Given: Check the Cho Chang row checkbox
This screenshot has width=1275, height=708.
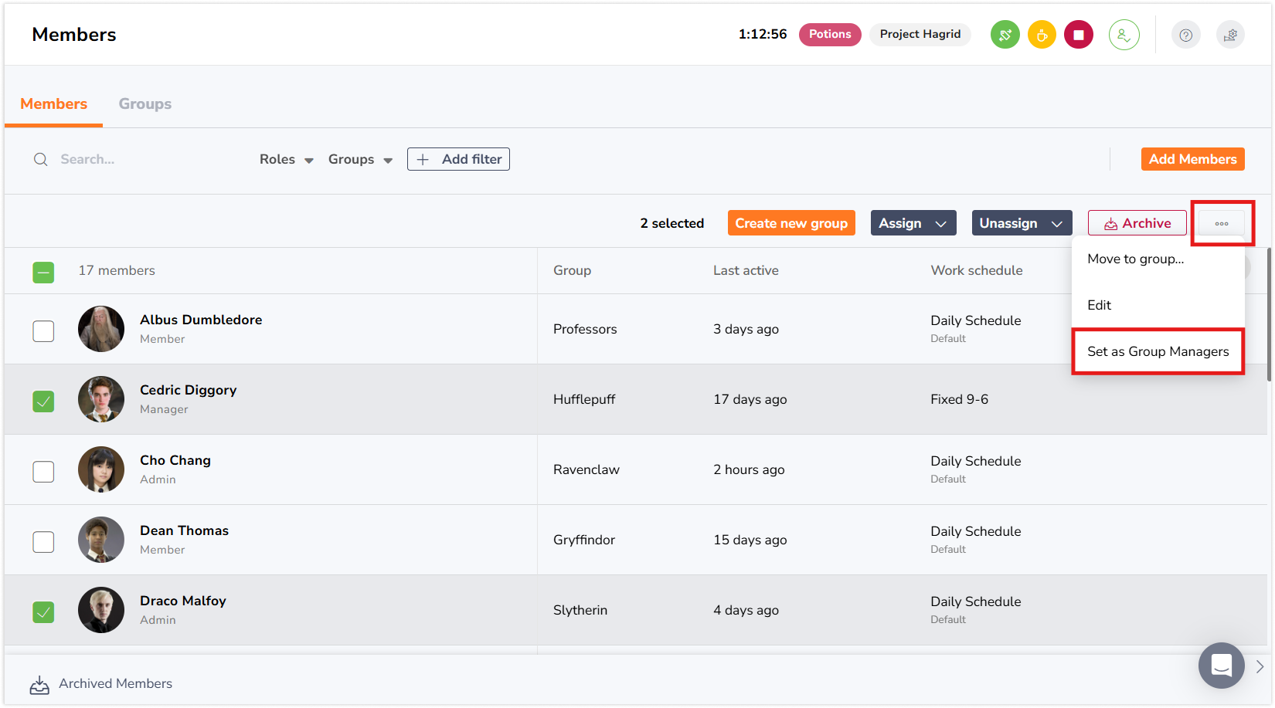Looking at the screenshot, I should click(x=43, y=472).
